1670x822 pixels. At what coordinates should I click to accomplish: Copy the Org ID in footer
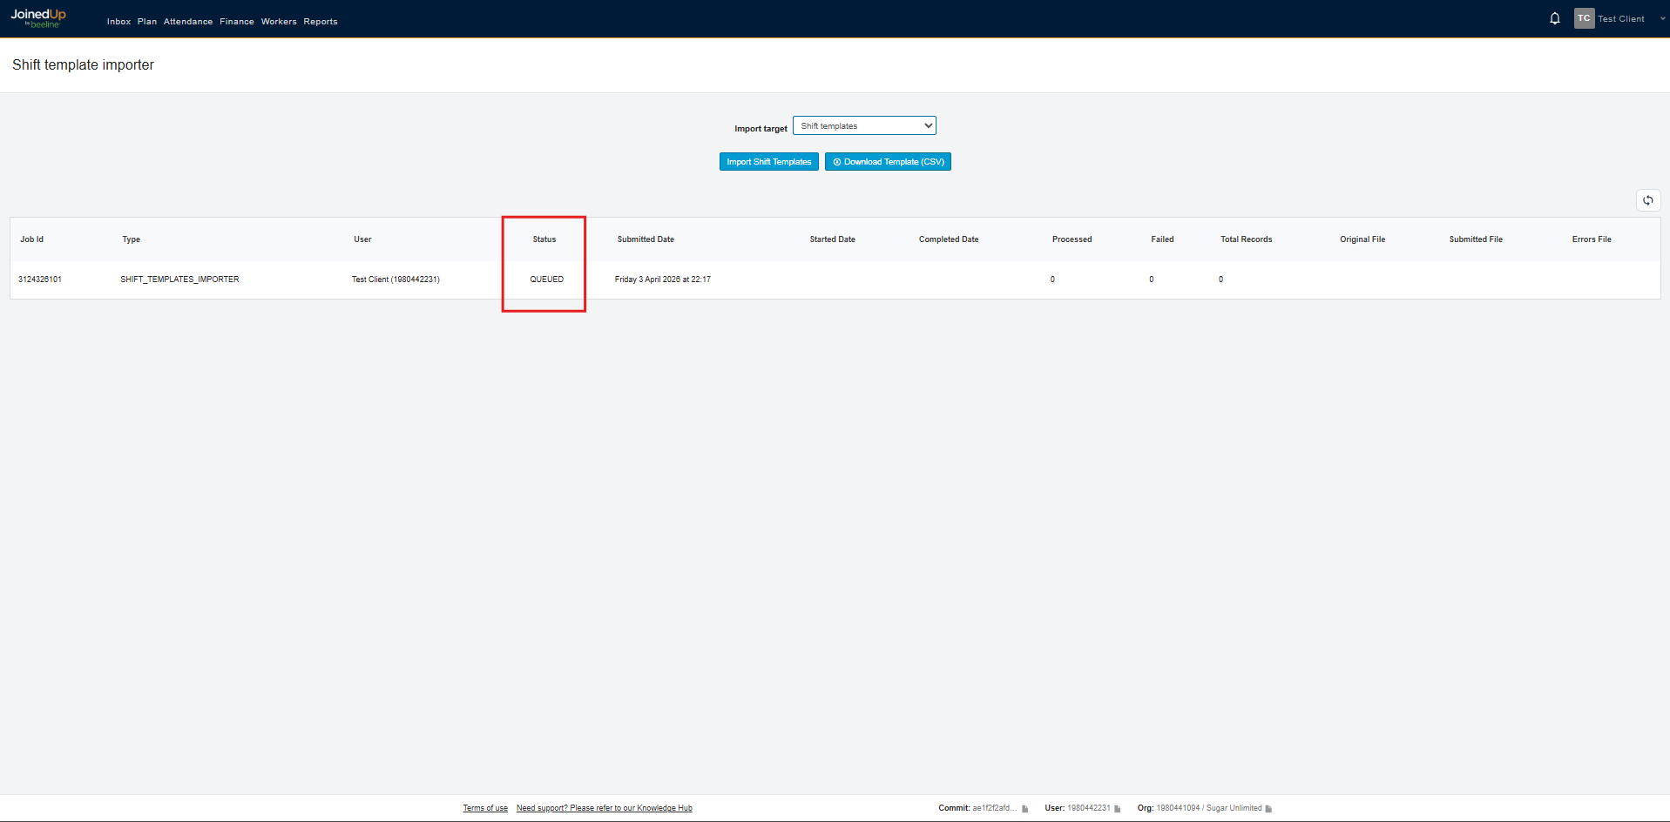tap(1268, 809)
